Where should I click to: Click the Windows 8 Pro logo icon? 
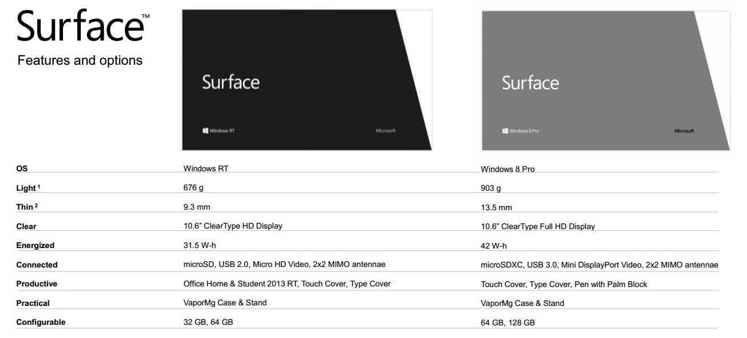pos(505,131)
